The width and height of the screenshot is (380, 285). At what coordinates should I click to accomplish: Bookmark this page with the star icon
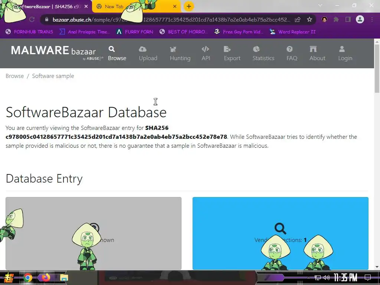pos(309,20)
